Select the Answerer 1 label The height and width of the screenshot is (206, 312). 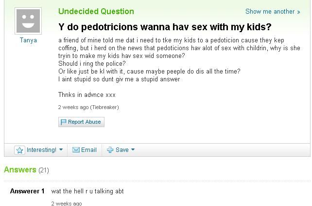point(27,191)
